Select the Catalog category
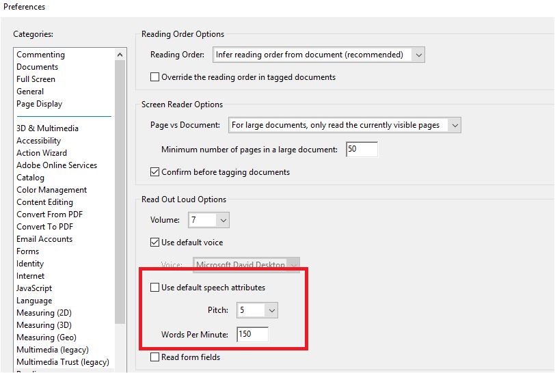 coord(31,178)
